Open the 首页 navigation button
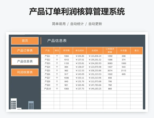 [x=25, y=41]
